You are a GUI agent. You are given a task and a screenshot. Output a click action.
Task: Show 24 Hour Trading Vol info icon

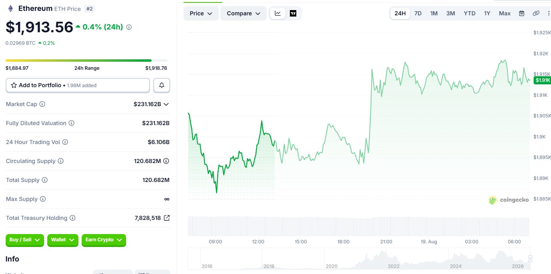pos(65,142)
